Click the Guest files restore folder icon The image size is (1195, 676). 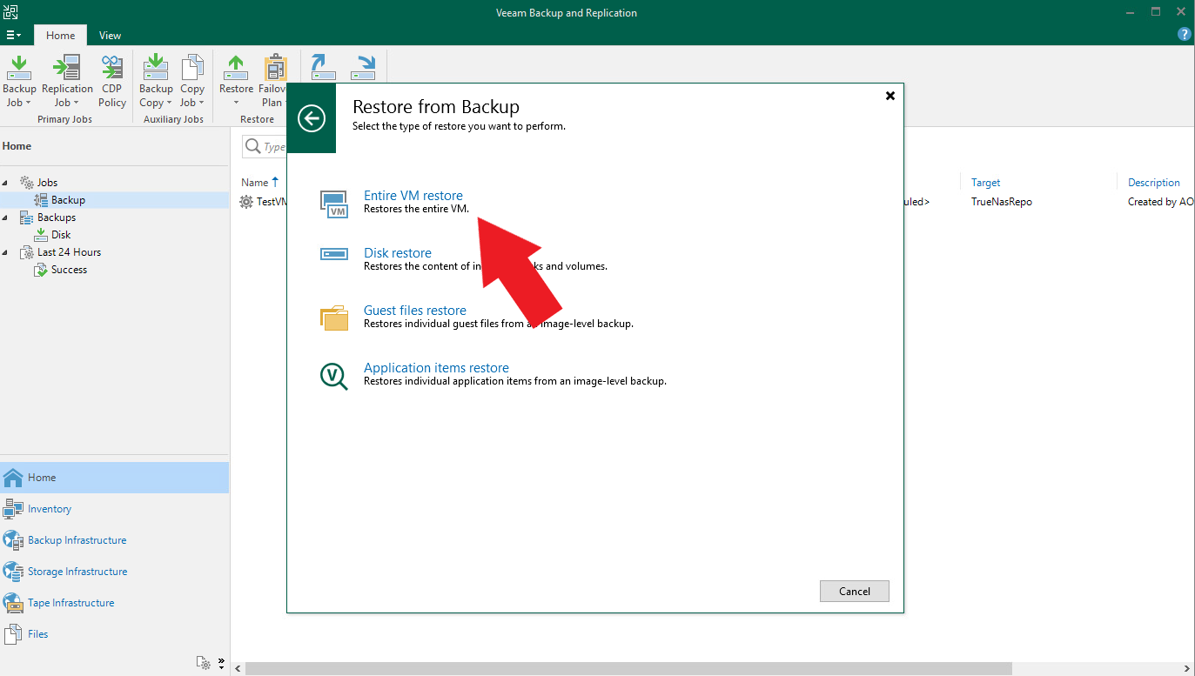pyautogui.click(x=334, y=318)
